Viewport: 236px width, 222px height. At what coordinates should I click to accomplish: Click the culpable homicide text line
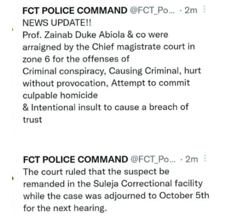pyautogui.click(x=60, y=95)
